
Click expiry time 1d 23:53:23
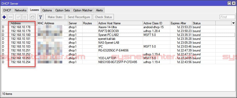tap(184, 27)
